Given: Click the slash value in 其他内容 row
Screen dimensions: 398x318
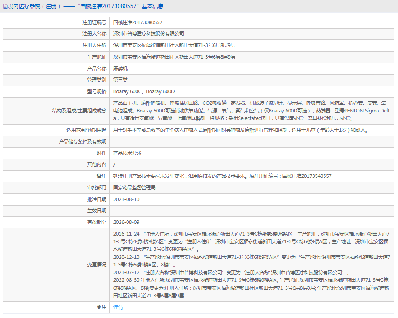Looking at the screenshot, I should point(114,164).
